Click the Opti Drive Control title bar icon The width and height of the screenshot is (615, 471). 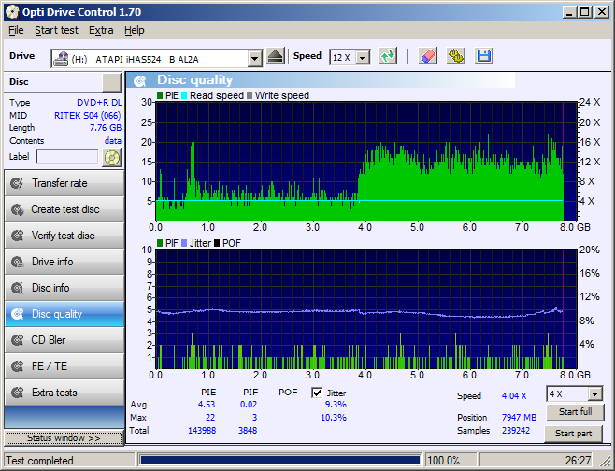pos(12,12)
